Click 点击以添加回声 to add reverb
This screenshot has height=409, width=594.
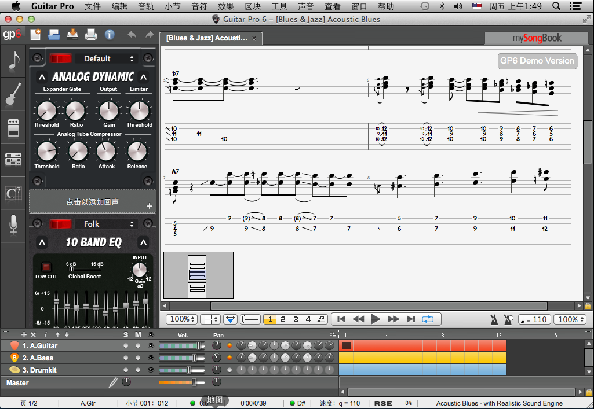(93, 201)
